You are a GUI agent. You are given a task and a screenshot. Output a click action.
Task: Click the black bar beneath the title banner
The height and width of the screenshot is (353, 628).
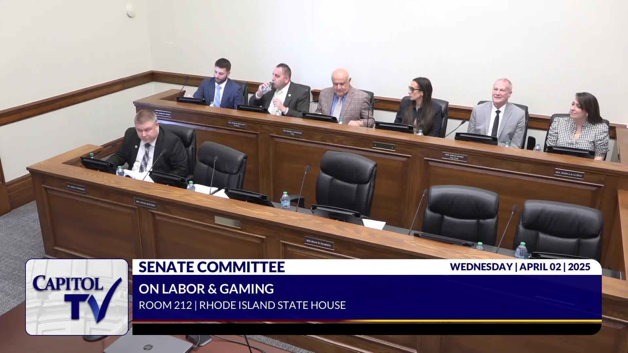[x=366, y=329]
